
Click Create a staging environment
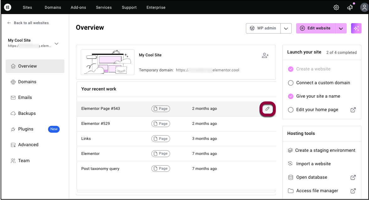click(x=325, y=150)
